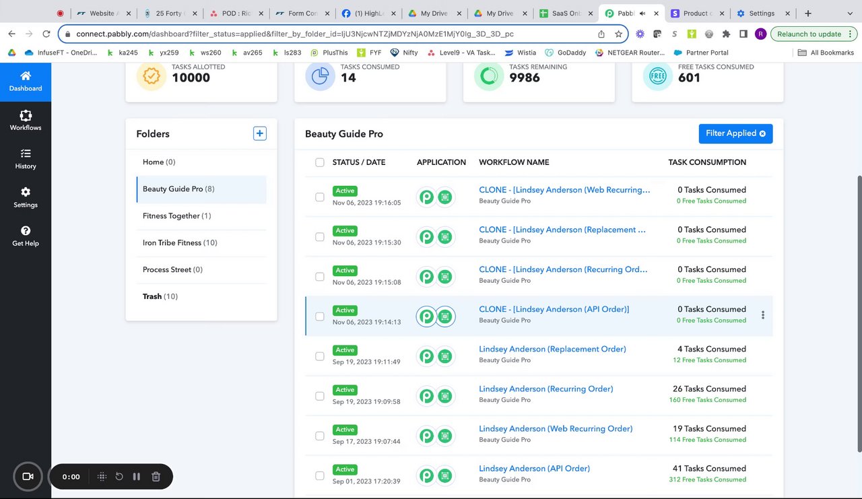The width and height of the screenshot is (862, 499).
Task: Open Lindsey Anderson (Web Recurring Order) workflow
Action: (x=556, y=428)
